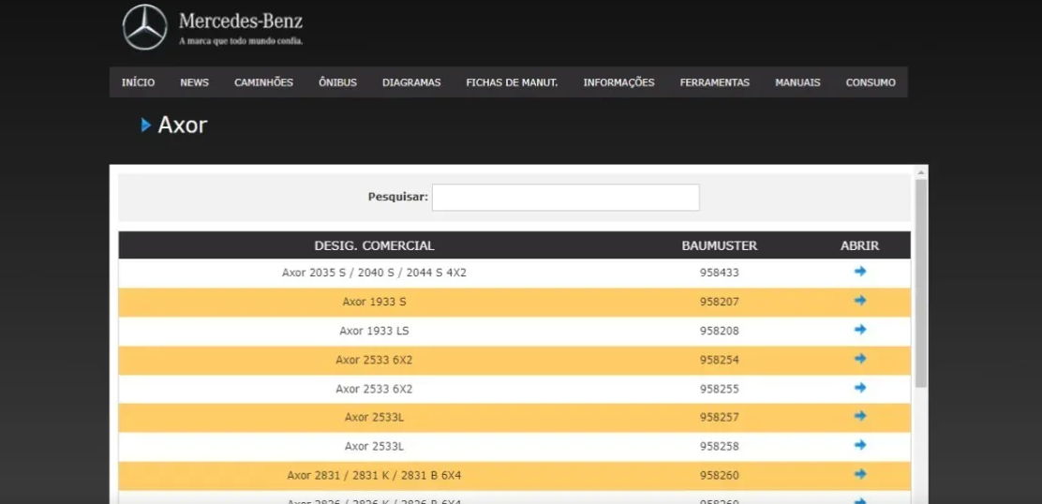Open arrow for baumuster 958258 row
Screen dimensions: 1042x504
click(x=860, y=446)
